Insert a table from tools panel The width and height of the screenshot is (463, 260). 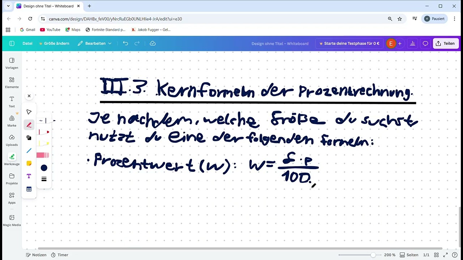(29, 189)
